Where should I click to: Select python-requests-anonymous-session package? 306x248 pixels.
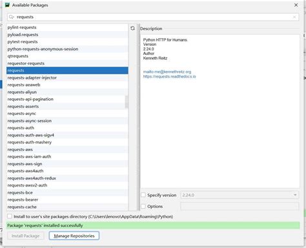coord(67,49)
